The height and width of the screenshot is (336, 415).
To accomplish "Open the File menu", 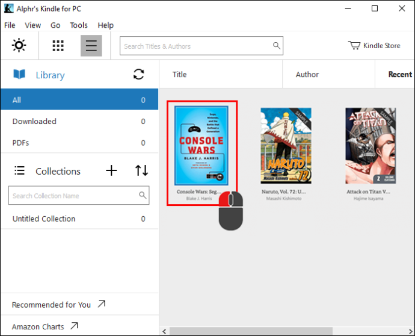I will coord(10,25).
